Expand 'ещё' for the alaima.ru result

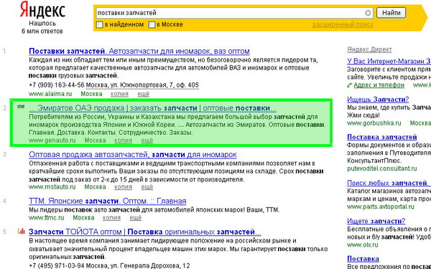[144, 94]
